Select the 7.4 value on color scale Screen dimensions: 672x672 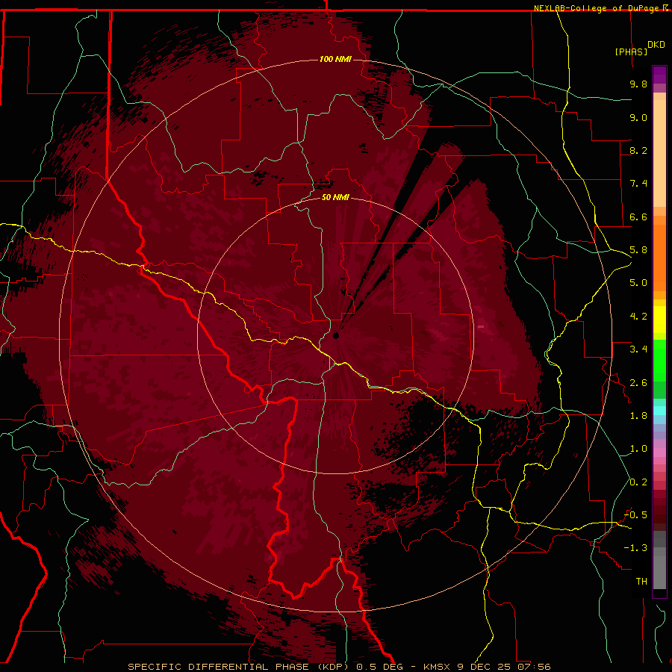pos(638,184)
